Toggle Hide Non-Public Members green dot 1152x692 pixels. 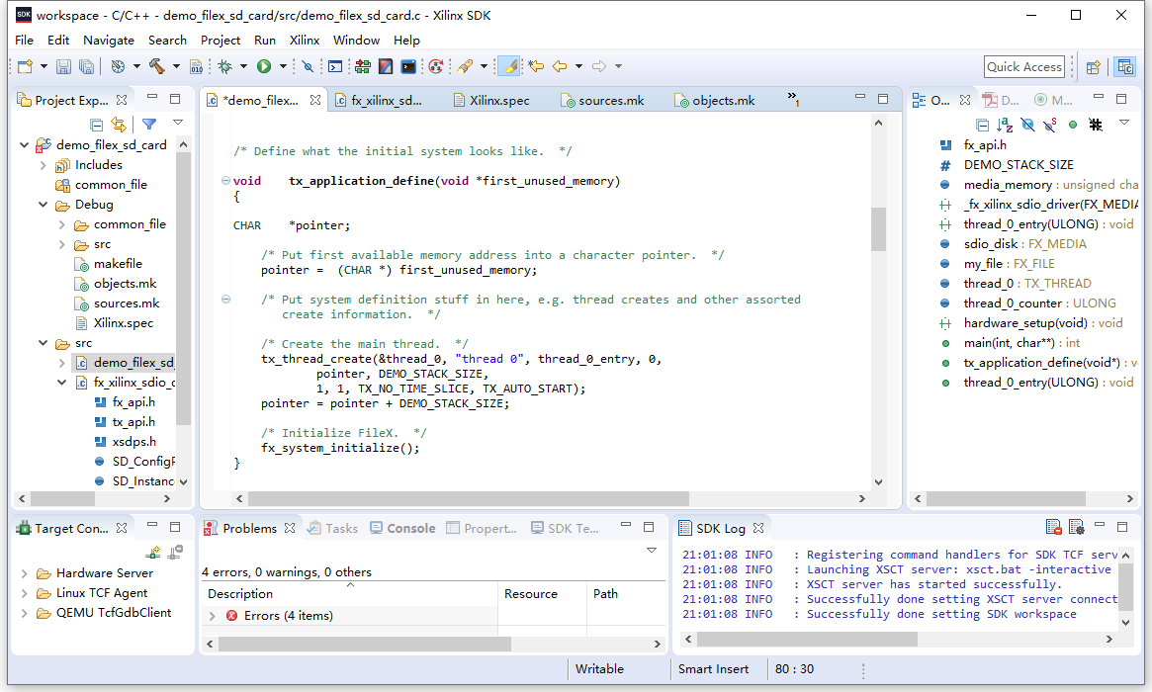tap(1073, 125)
